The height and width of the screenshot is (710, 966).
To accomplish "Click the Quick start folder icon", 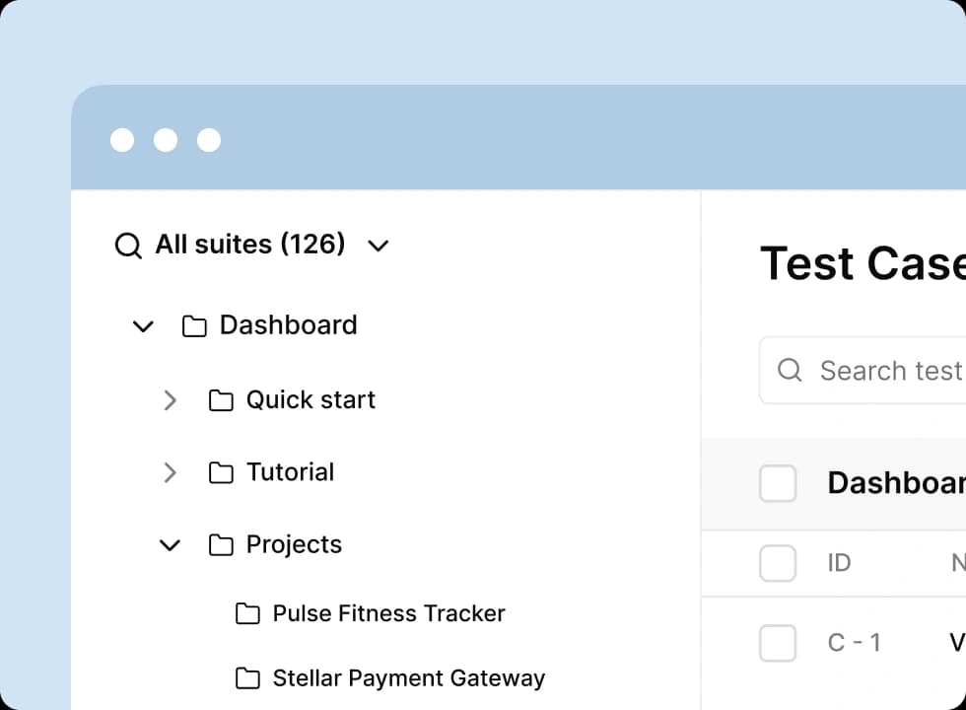I will [221, 400].
